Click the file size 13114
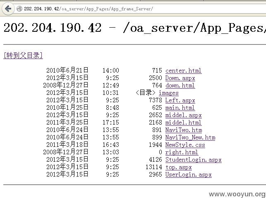Image resolution: width=266 pixels, height=198 pixels. tap(154, 167)
